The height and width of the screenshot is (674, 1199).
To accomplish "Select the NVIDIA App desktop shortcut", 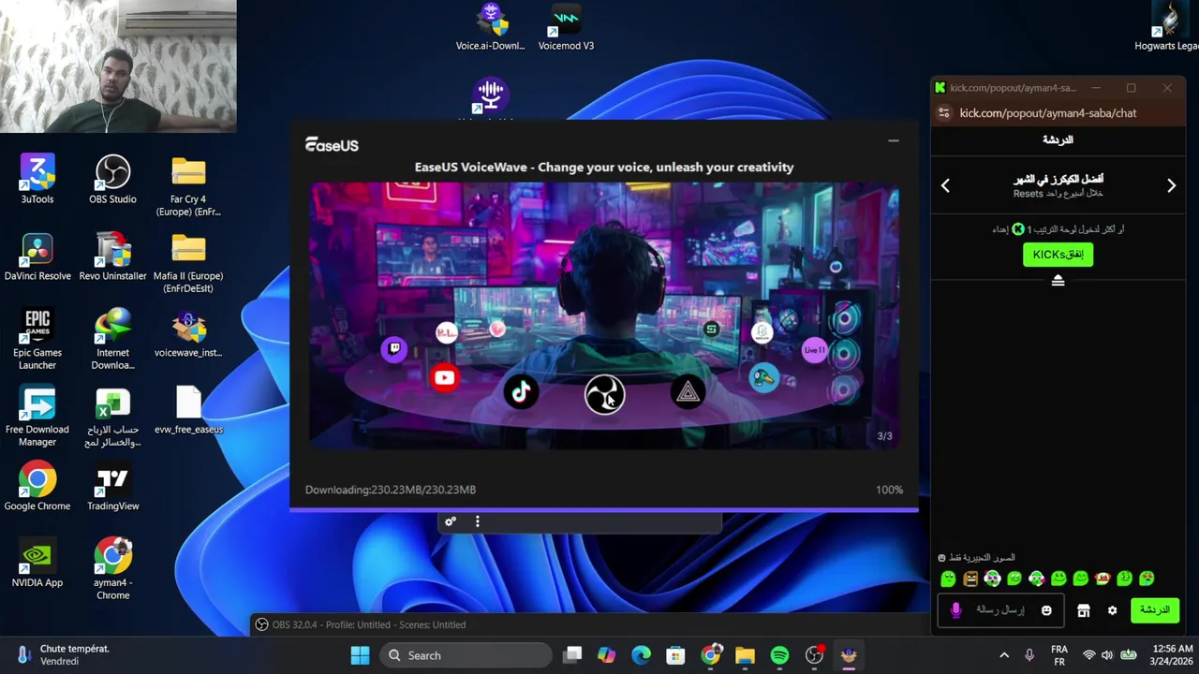I will coord(37,563).
